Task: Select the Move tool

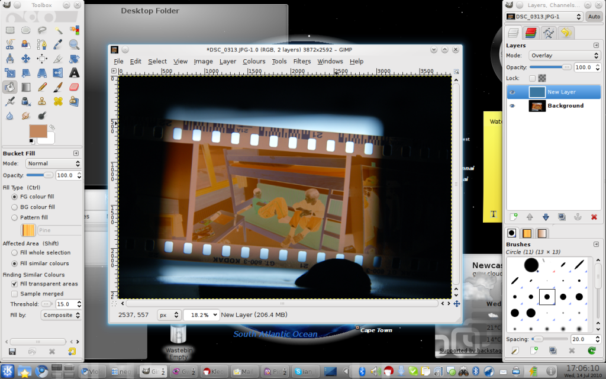Action: 26,59
